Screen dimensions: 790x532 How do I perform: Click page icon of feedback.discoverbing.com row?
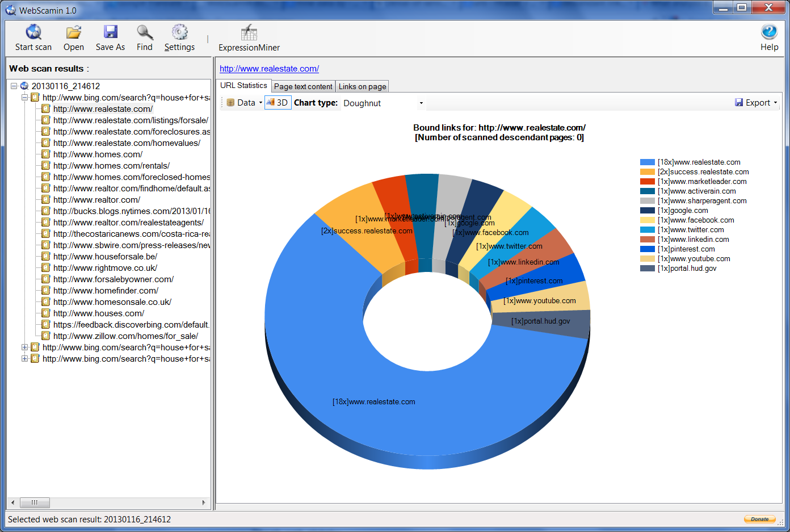click(46, 325)
